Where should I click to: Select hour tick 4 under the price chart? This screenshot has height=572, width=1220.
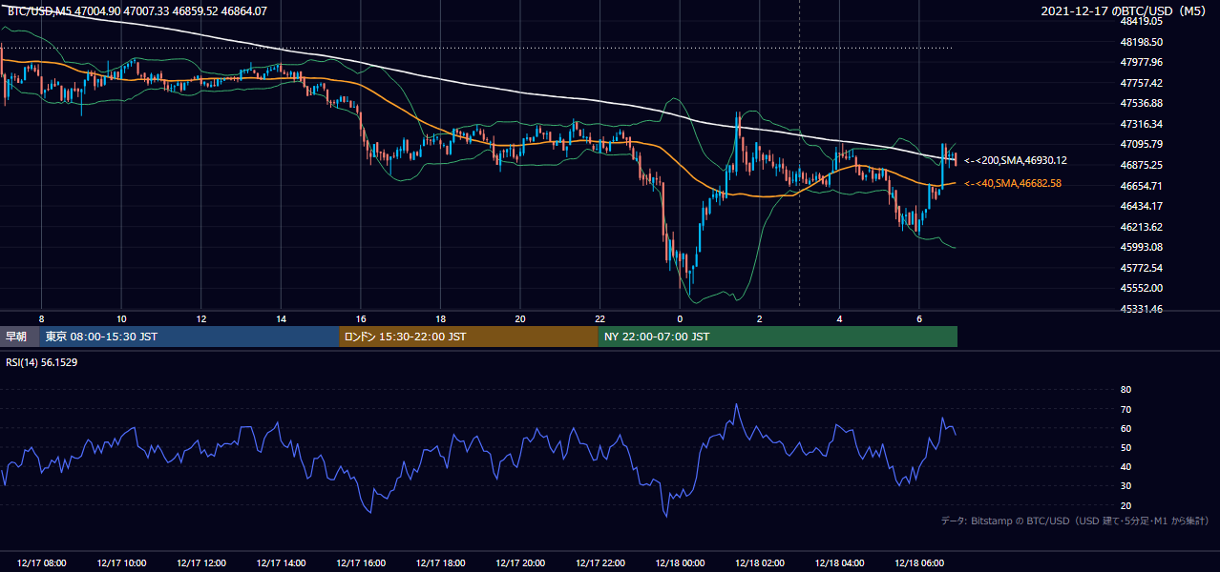839,318
